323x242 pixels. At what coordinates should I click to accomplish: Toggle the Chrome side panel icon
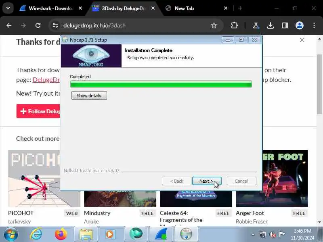(285, 25)
